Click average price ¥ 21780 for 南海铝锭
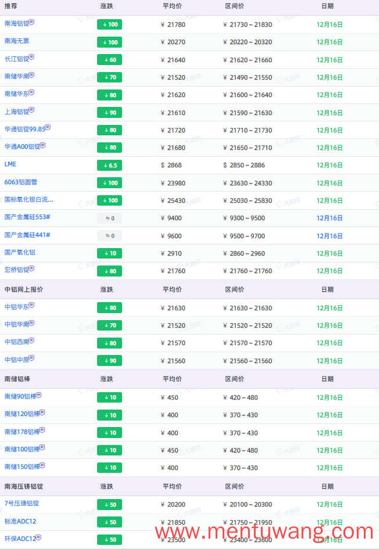Image resolution: width=379 pixels, height=549 pixels. pos(173,24)
